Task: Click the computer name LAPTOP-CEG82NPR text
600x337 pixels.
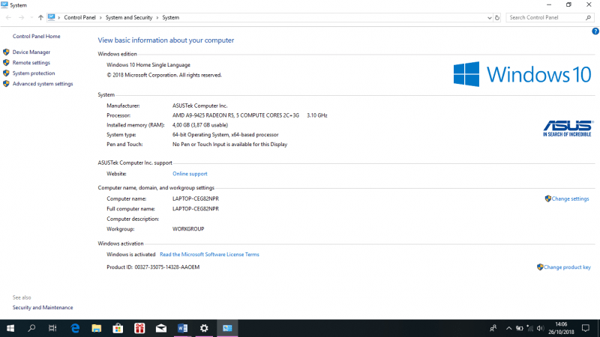Action: tap(196, 198)
